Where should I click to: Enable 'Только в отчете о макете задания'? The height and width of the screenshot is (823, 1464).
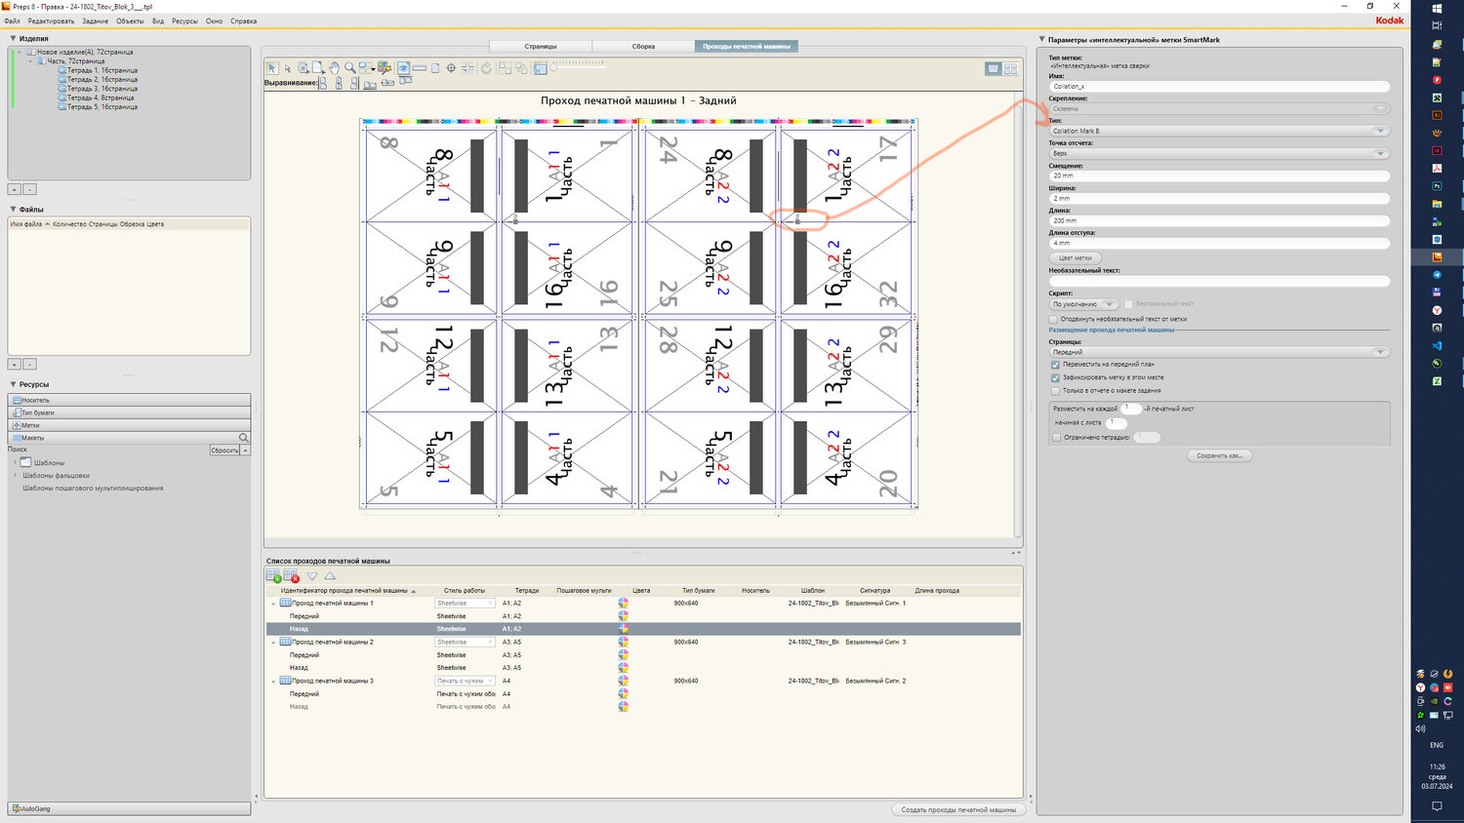1055,391
